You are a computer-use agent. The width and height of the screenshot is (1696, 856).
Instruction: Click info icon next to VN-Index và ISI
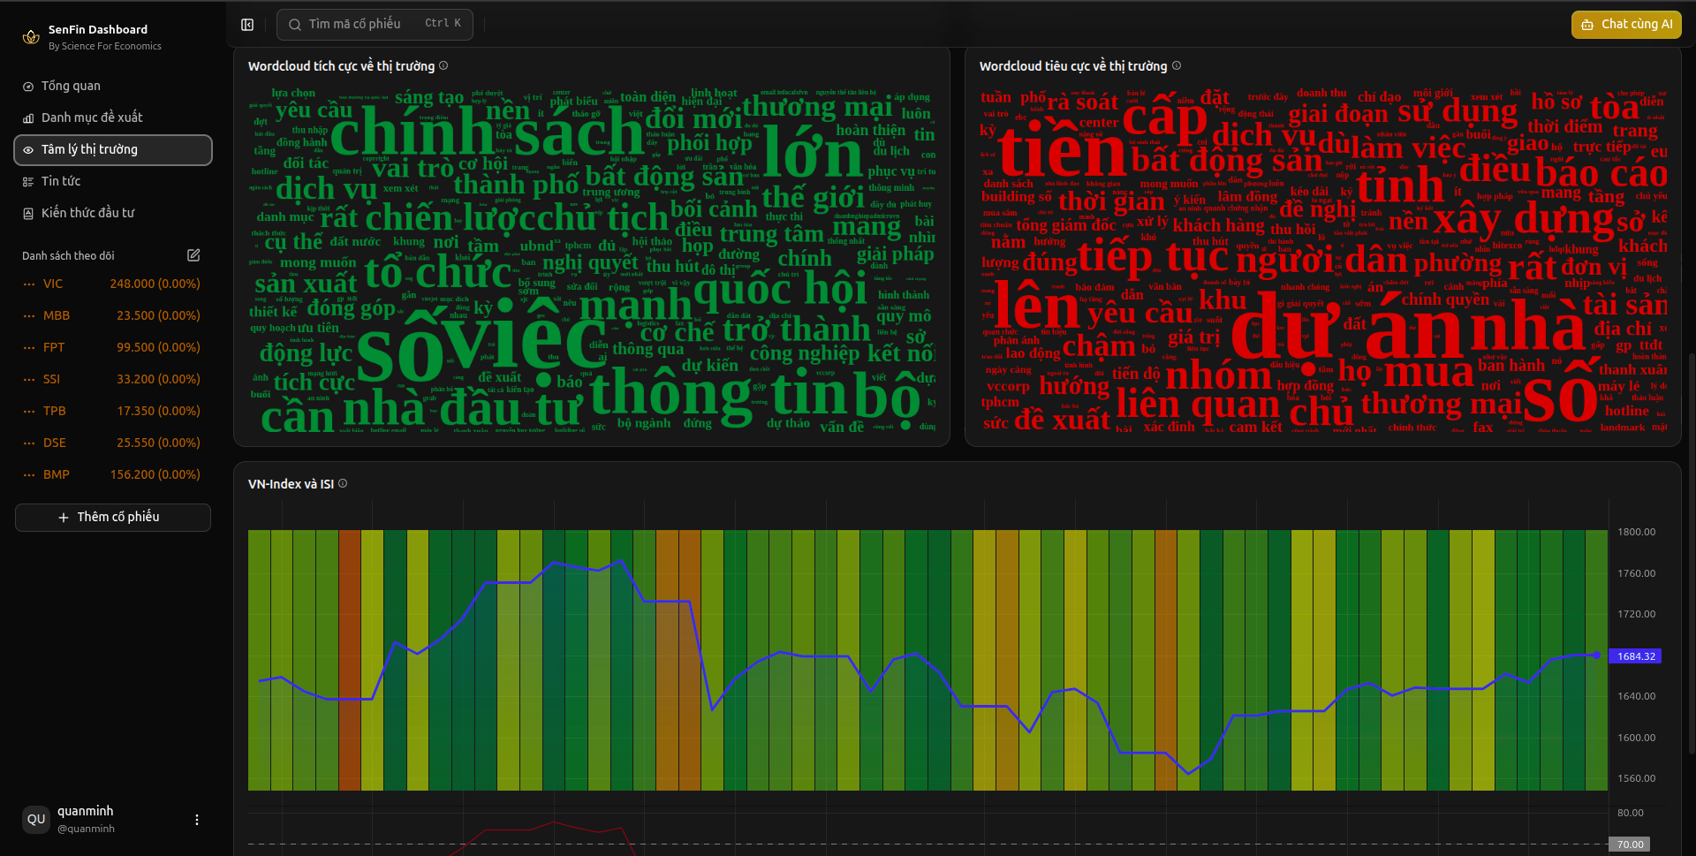[x=343, y=483]
